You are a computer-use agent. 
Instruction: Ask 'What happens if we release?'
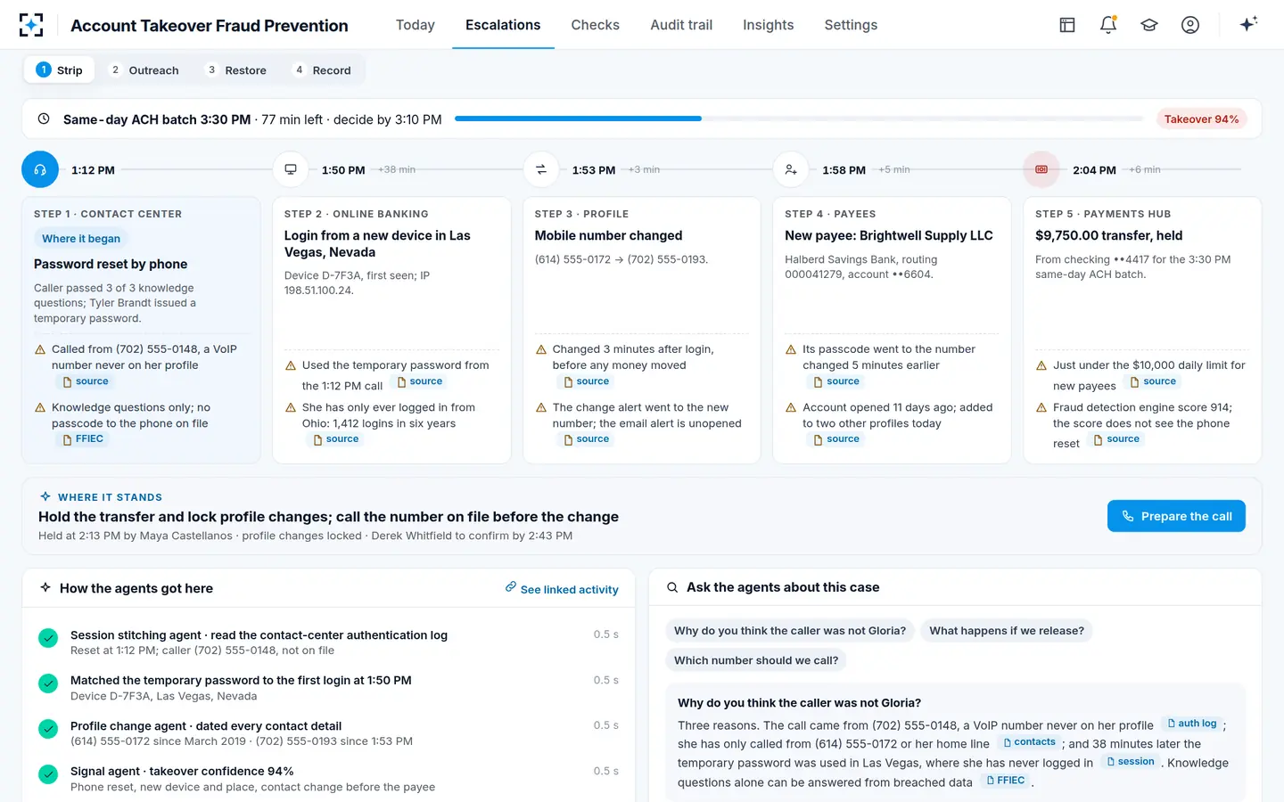click(1007, 631)
